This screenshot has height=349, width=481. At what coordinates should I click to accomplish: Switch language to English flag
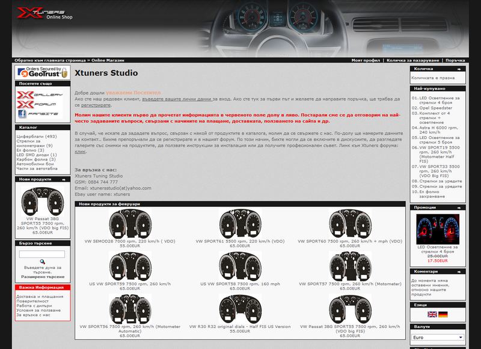tap(432, 314)
